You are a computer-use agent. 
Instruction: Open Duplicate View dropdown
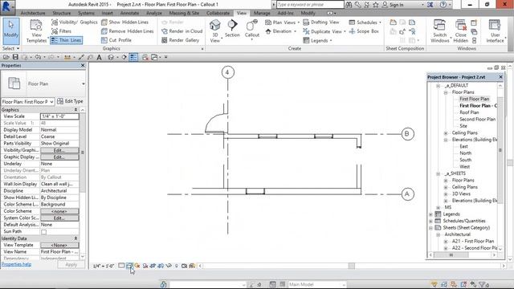(x=324, y=31)
